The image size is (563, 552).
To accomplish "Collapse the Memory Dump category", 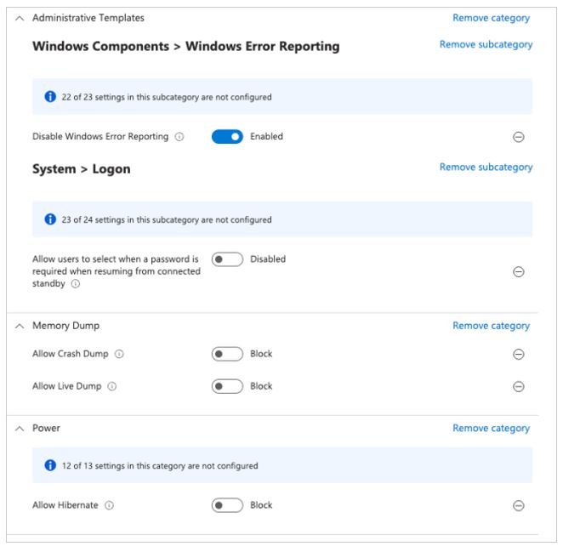I will [20, 326].
